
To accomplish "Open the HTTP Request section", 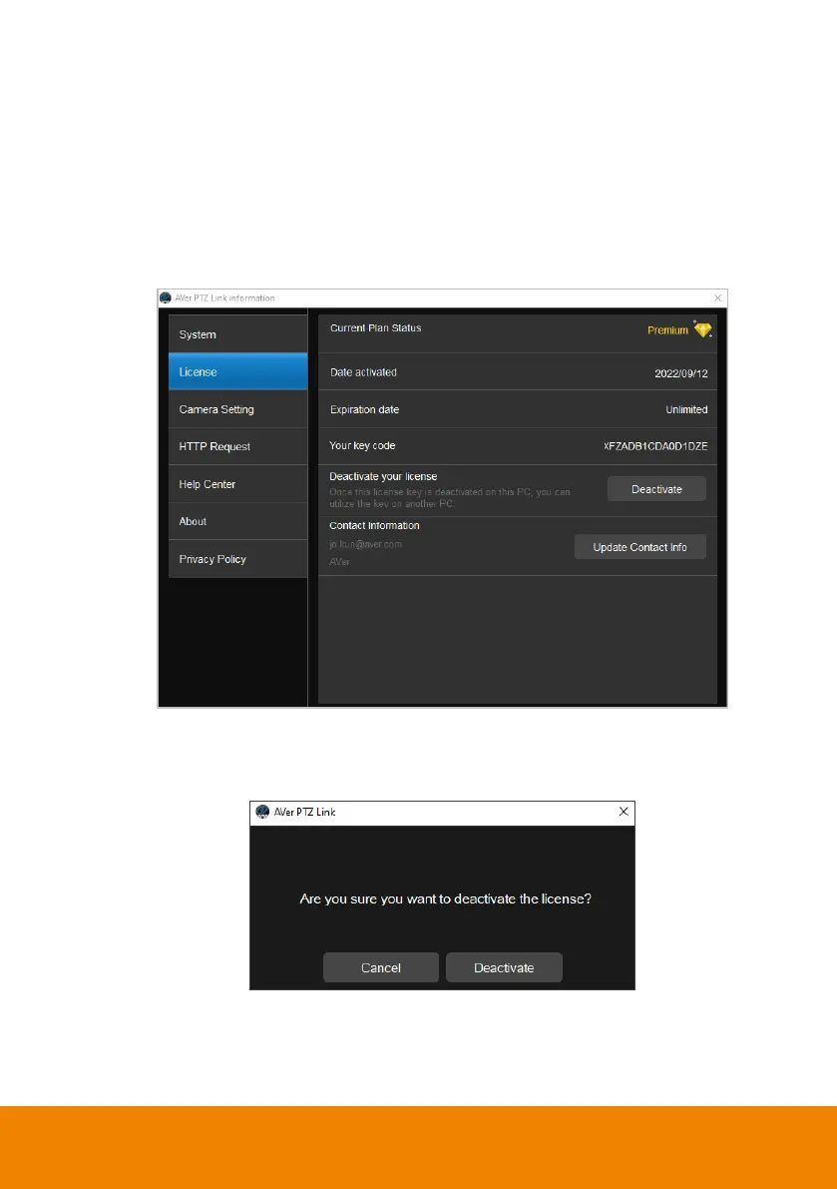I will point(237,446).
